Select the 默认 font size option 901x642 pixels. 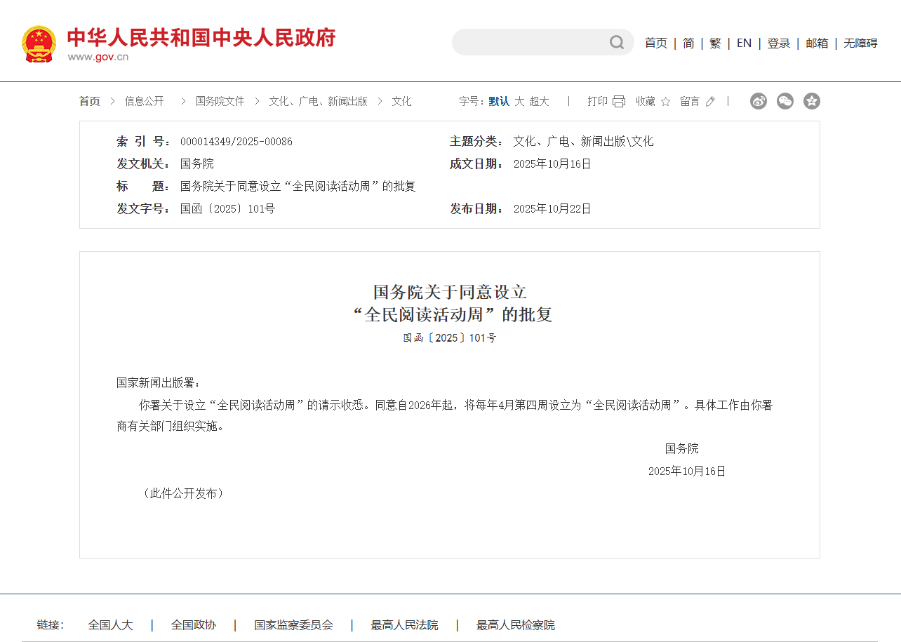tap(499, 102)
